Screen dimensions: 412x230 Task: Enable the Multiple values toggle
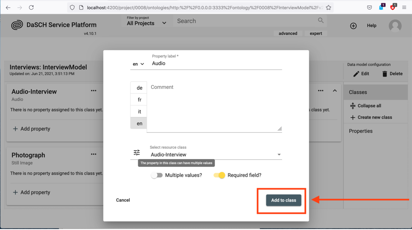[x=157, y=175]
